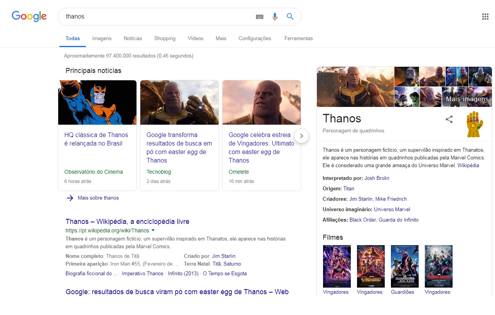Click the Guarda do Infinito link
The height and width of the screenshot is (315, 495).
[399, 220]
